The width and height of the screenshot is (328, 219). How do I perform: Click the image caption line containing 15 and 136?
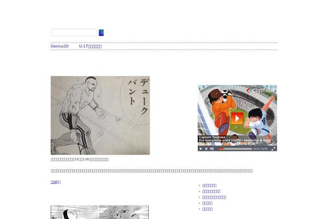80,159
